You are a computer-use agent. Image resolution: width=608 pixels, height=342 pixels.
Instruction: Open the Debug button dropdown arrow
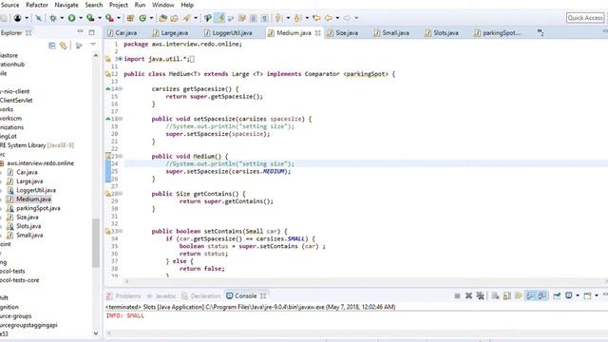(62, 18)
